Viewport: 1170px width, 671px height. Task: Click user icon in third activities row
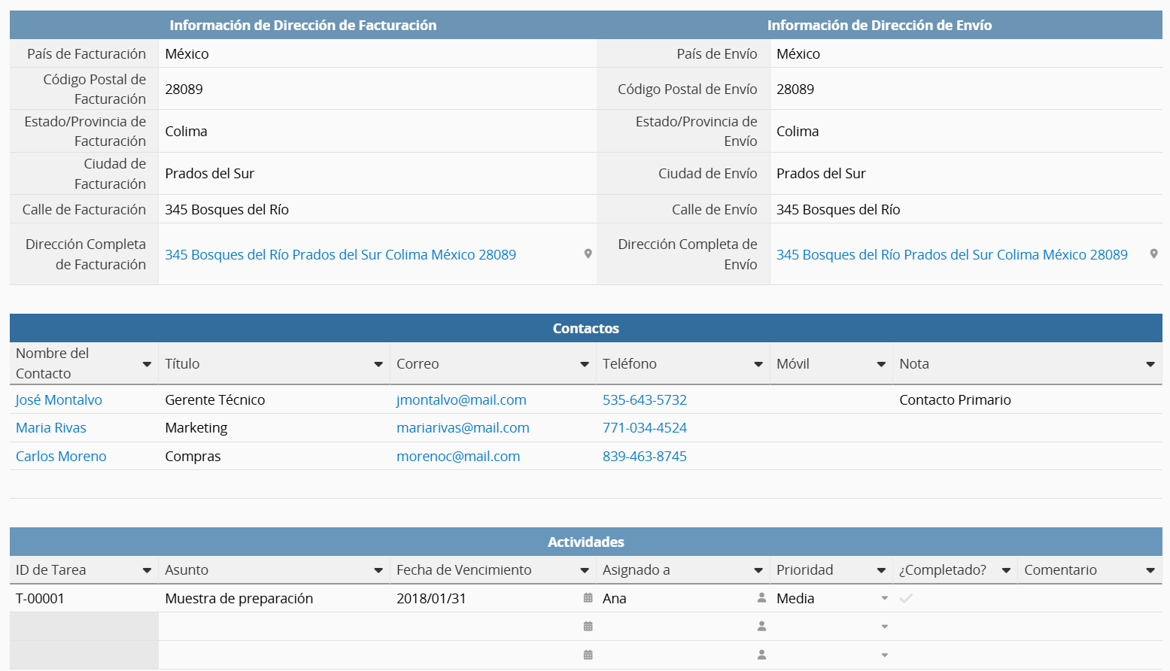[x=761, y=655]
